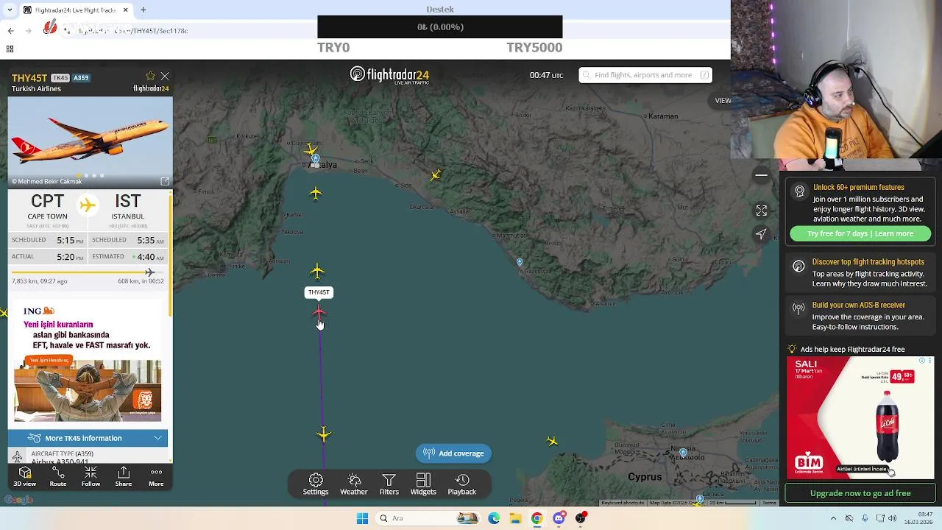The image size is (942, 530).
Task: Open the Filters panel
Action: pyautogui.click(x=389, y=484)
